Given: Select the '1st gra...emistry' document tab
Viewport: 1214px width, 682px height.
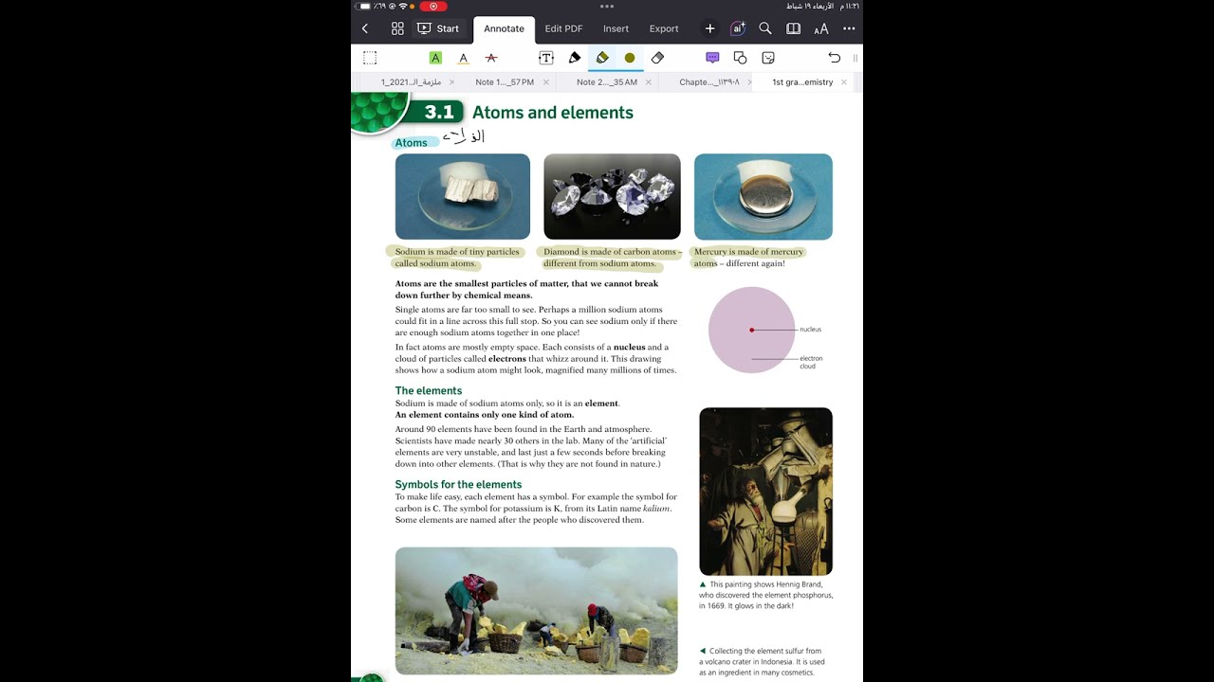Looking at the screenshot, I should click(802, 82).
